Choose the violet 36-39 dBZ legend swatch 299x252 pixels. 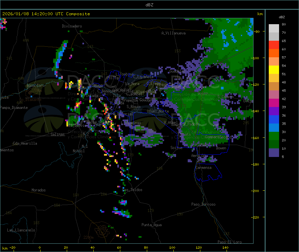click(274, 111)
